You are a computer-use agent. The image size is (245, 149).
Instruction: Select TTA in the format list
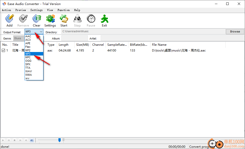[34, 68]
